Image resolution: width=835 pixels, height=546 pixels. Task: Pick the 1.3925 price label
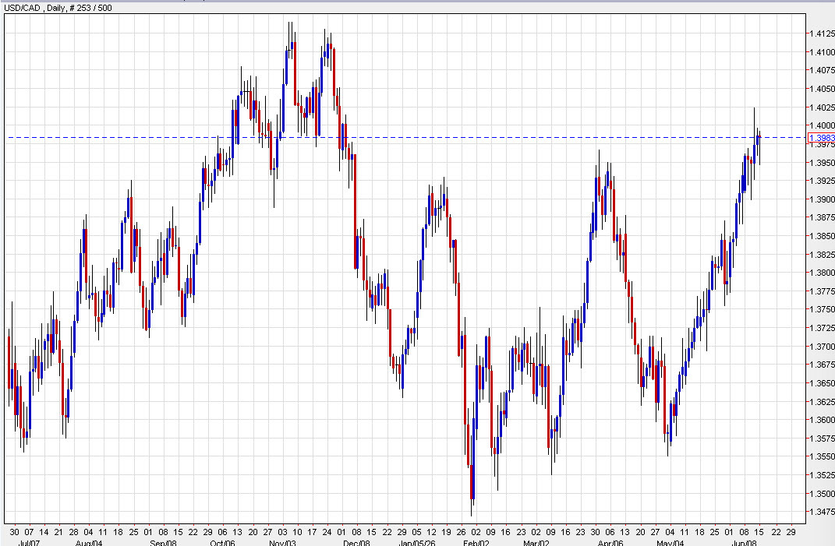[822, 181]
